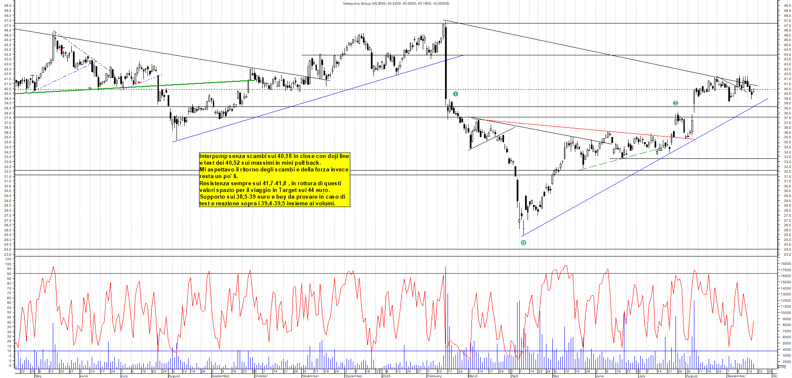Image resolution: width=792 pixels, height=378 pixels.
Task: Click the December label on the time axis
Action: [x=354, y=376]
